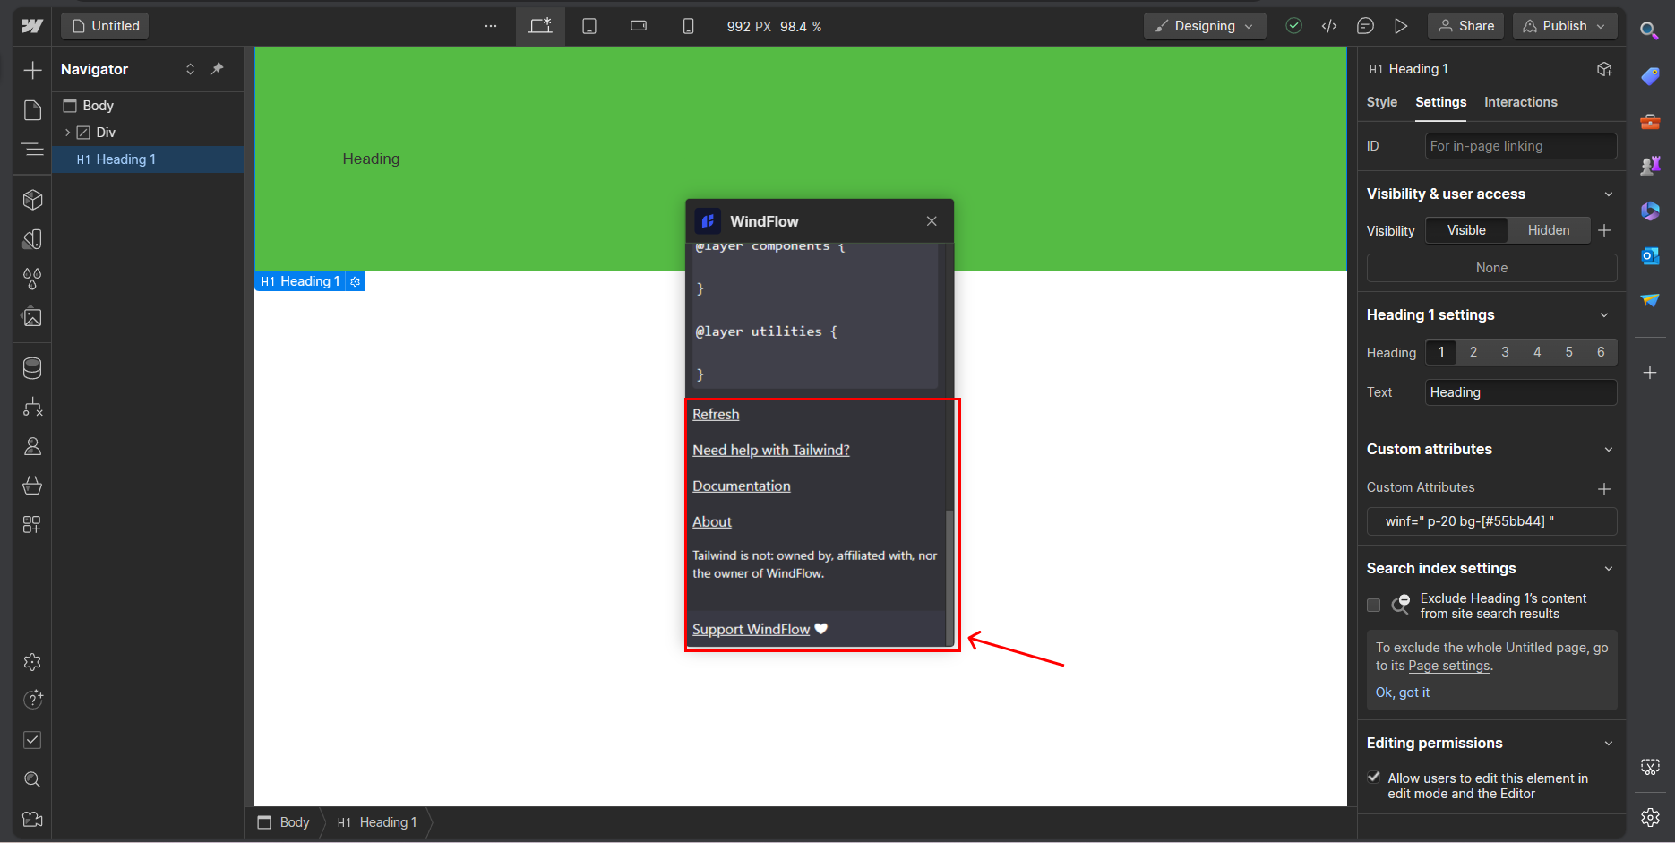
Task: Uncheck Allow users to edit element
Action: pyautogui.click(x=1373, y=778)
